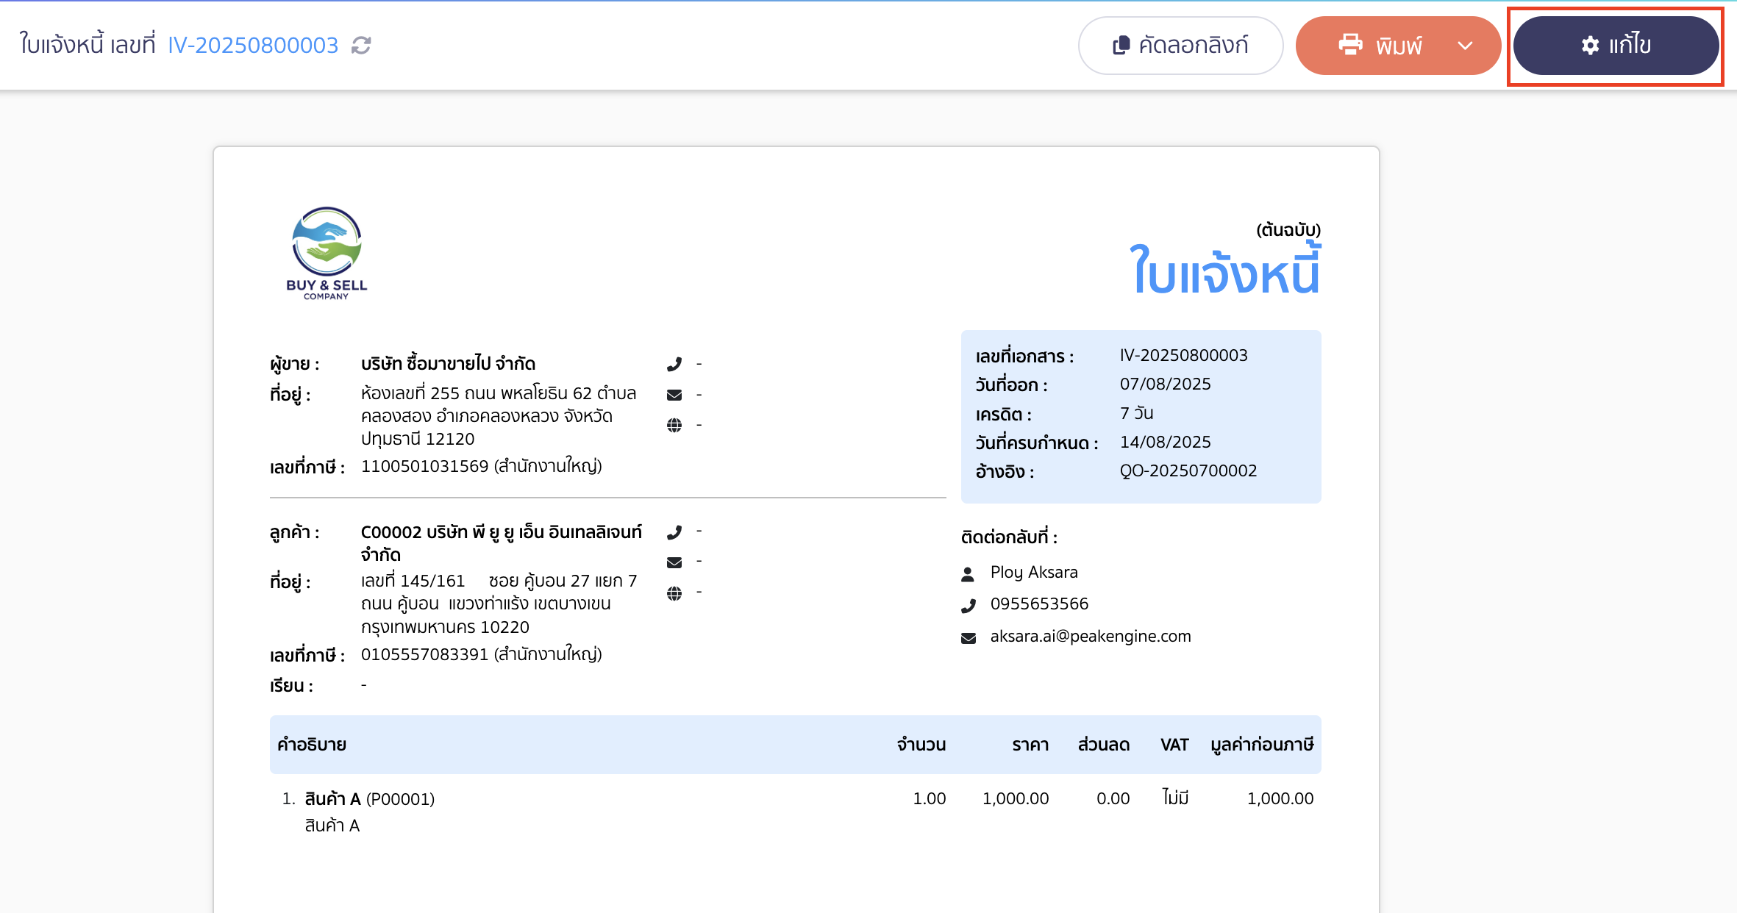Click the Buy & Sell Company logo
This screenshot has width=1737, height=913.
pos(327,254)
